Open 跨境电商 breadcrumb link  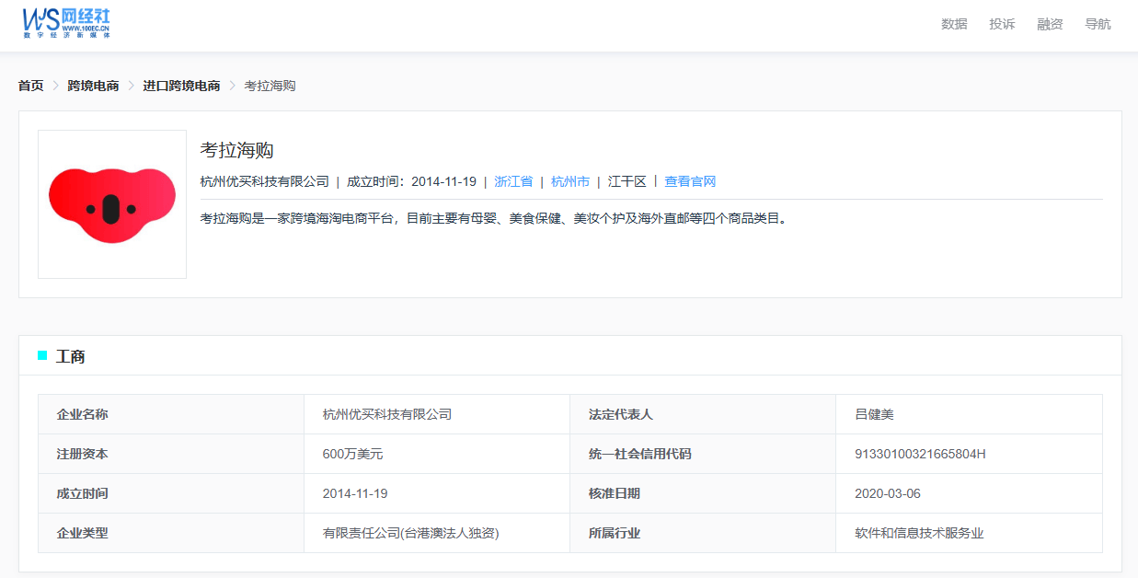(x=93, y=86)
